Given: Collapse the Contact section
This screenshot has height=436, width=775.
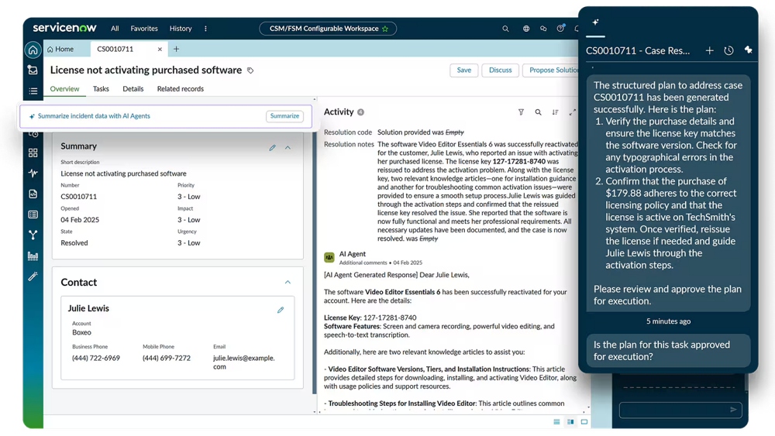Looking at the screenshot, I should pyautogui.click(x=288, y=282).
